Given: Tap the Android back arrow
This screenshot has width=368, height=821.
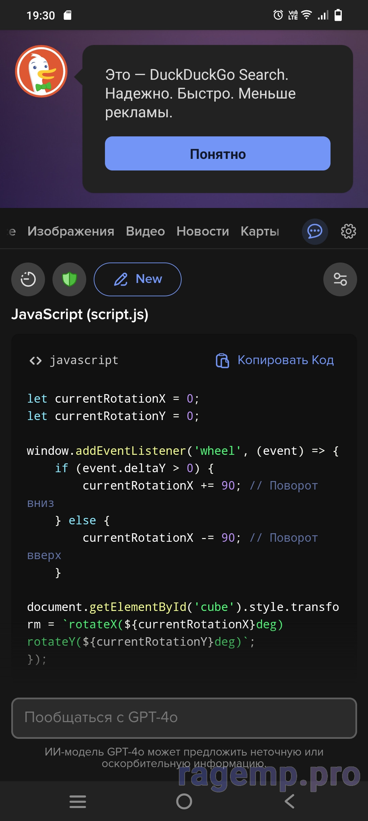Looking at the screenshot, I should coord(289,801).
